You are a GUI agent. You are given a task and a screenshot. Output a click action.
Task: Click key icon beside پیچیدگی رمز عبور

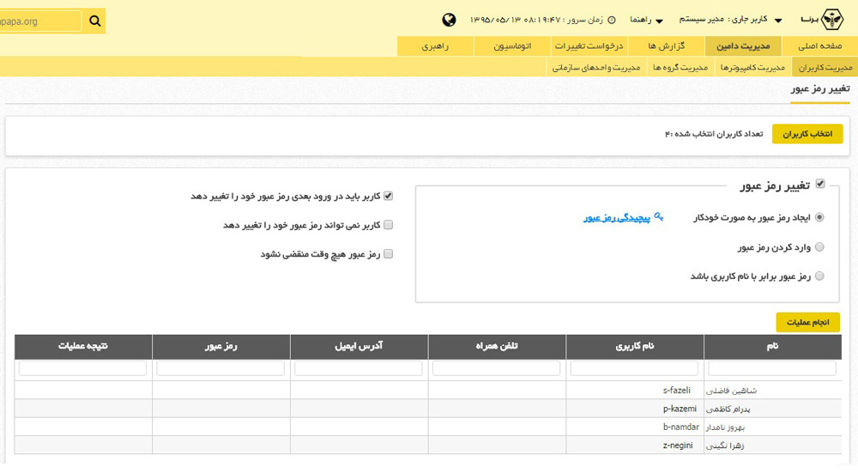click(x=658, y=217)
